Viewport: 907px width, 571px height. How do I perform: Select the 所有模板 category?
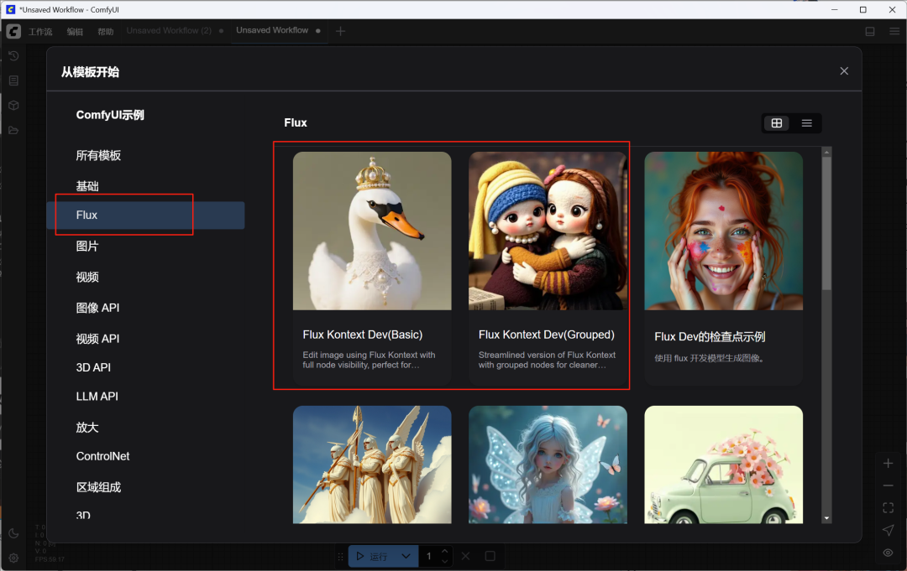(x=146, y=155)
